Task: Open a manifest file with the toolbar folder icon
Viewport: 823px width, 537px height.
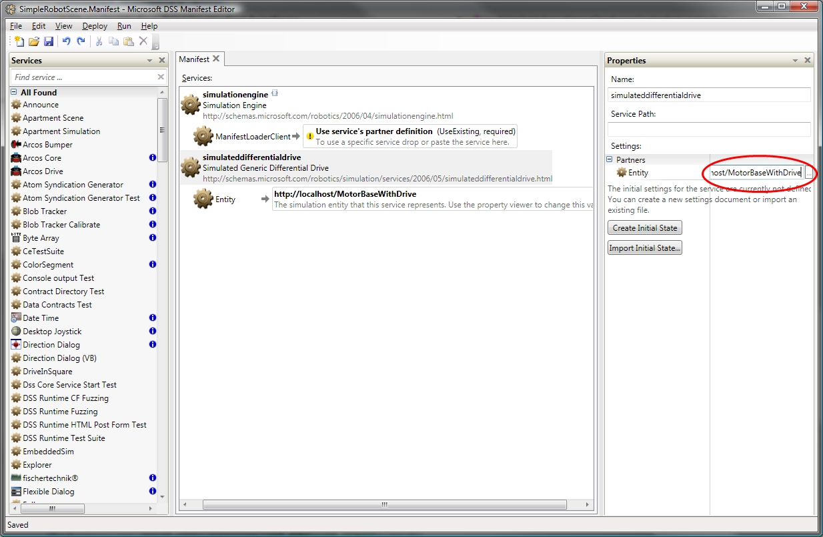Action: pos(34,41)
